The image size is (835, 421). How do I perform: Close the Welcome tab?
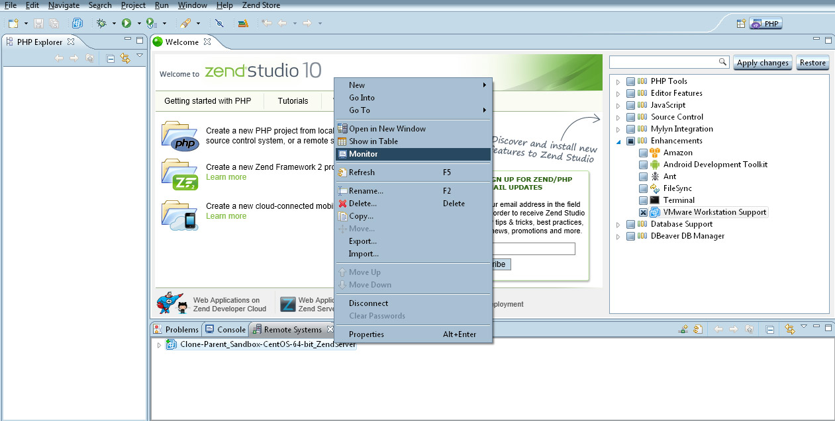[x=207, y=42]
